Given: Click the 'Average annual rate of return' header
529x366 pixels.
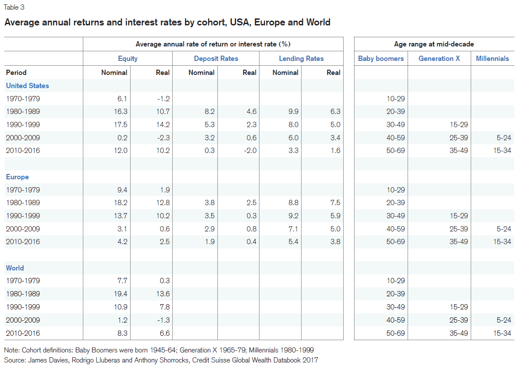Looking at the screenshot, I should [x=213, y=44].
